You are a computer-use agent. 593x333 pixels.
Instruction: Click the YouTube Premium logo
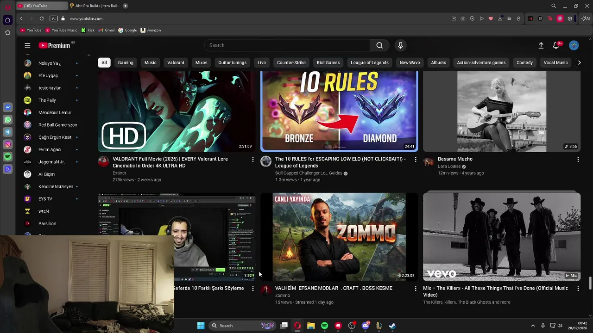tap(54, 45)
